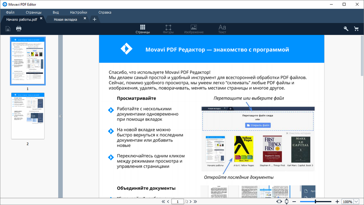Viewport: 364px width, 205px height.
Task: Open the 100% zoom dropdown
Action: pyautogui.click(x=357, y=201)
